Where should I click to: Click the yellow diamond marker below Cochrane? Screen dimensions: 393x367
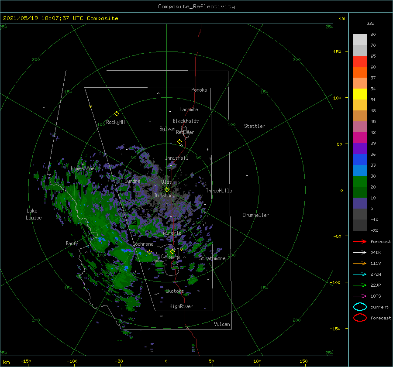point(150,252)
